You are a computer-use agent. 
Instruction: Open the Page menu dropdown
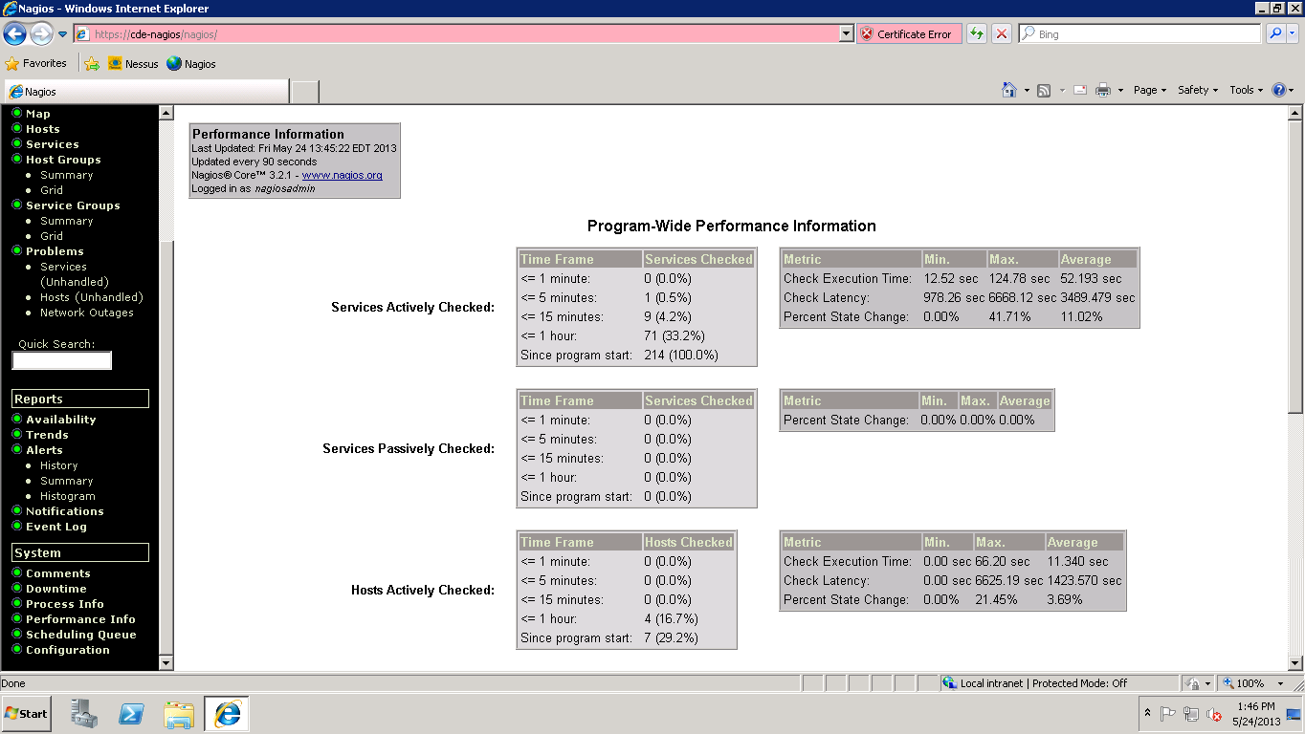(x=1149, y=90)
